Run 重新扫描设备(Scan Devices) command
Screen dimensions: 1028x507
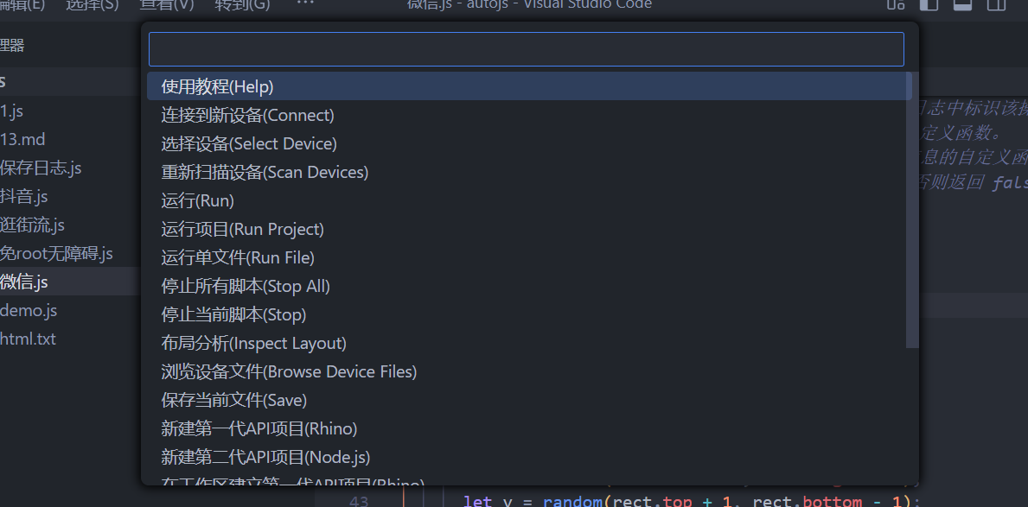pos(529,172)
